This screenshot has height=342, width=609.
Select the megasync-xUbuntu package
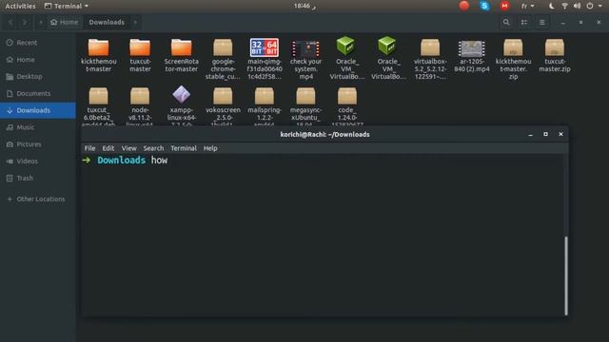[306, 105]
